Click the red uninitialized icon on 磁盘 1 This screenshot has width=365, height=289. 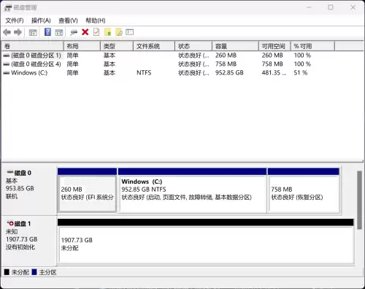10,223
